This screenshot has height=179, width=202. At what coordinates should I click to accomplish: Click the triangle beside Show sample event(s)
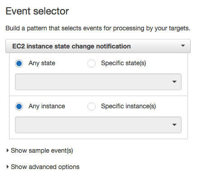7,150
